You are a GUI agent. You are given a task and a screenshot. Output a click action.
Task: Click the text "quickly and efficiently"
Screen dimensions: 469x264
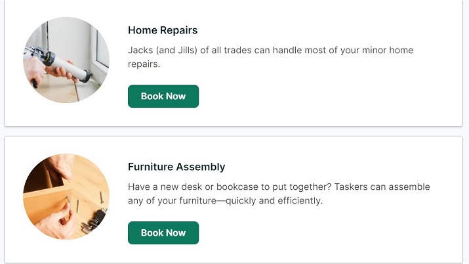point(274,200)
